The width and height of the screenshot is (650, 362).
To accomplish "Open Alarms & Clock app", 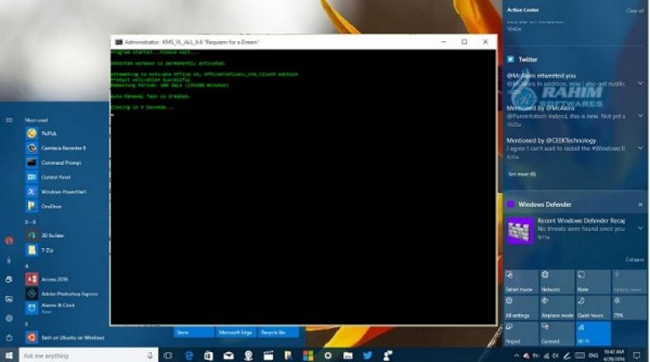I will (50, 308).
